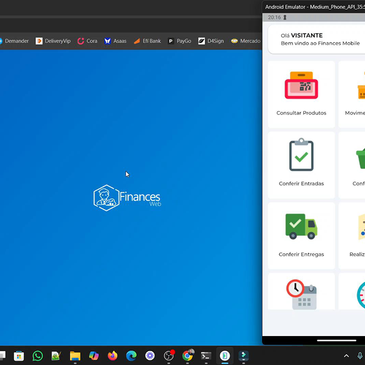Viewport: 365px width, 365px height.
Task: Click the D4Sign favicon
Action: (x=201, y=41)
